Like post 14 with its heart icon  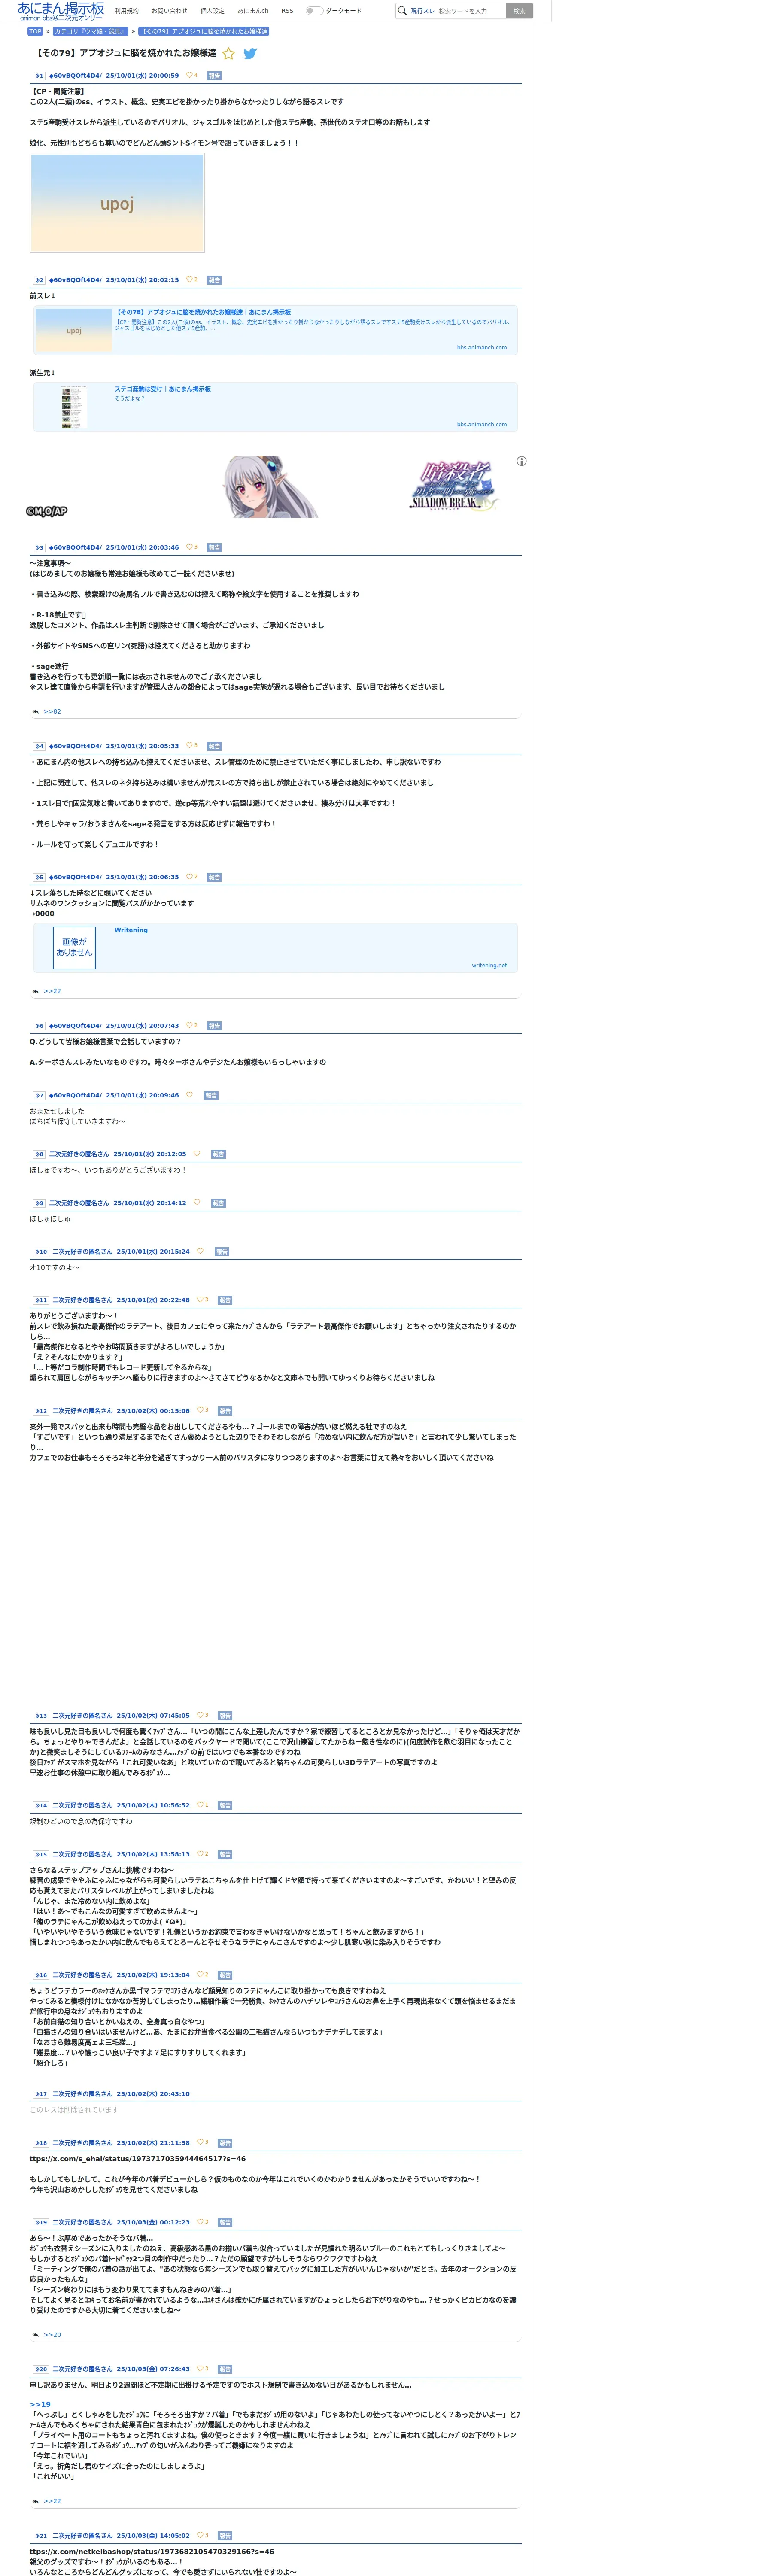coord(200,1805)
